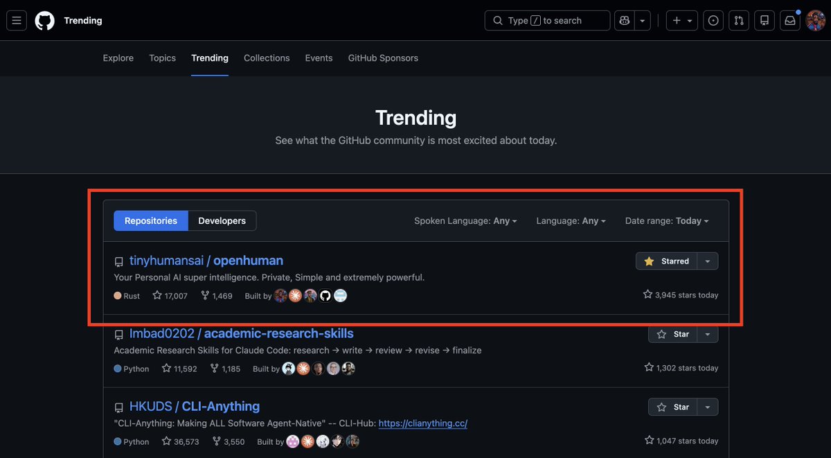Image resolution: width=831 pixels, height=458 pixels.
Task: Open the Issues icon in header
Action: tap(713, 21)
